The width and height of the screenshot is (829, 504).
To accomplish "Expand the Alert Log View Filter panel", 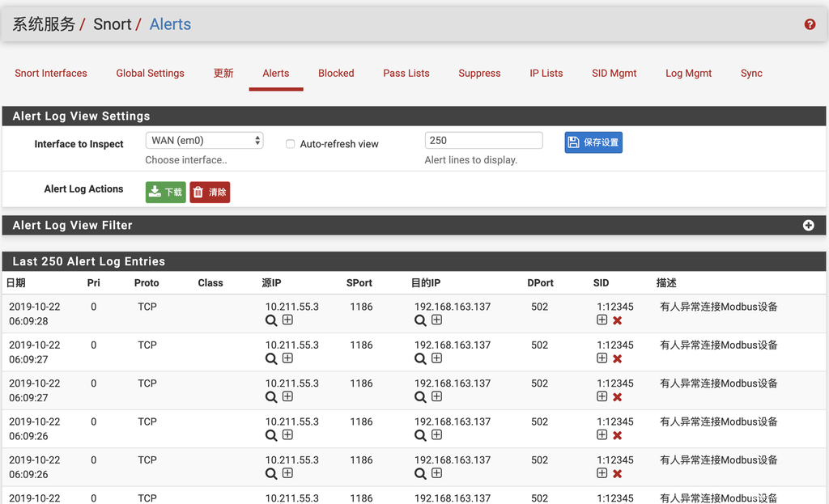I will click(x=808, y=226).
